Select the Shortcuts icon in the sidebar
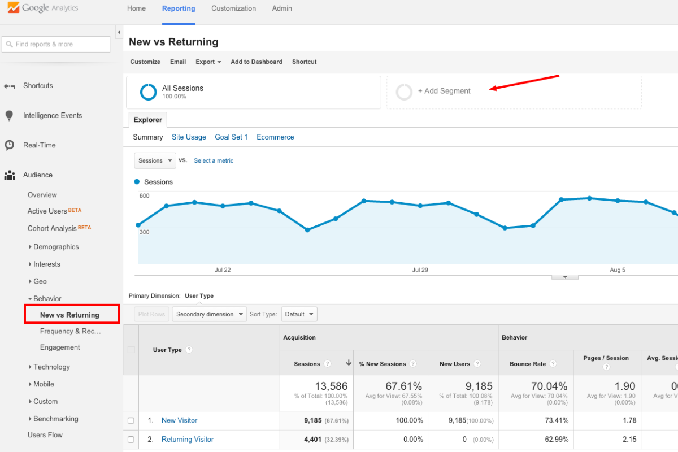Image resolution: width=678 pixels, height=452 pixels. pyautogui.click(x=8, y=85)
